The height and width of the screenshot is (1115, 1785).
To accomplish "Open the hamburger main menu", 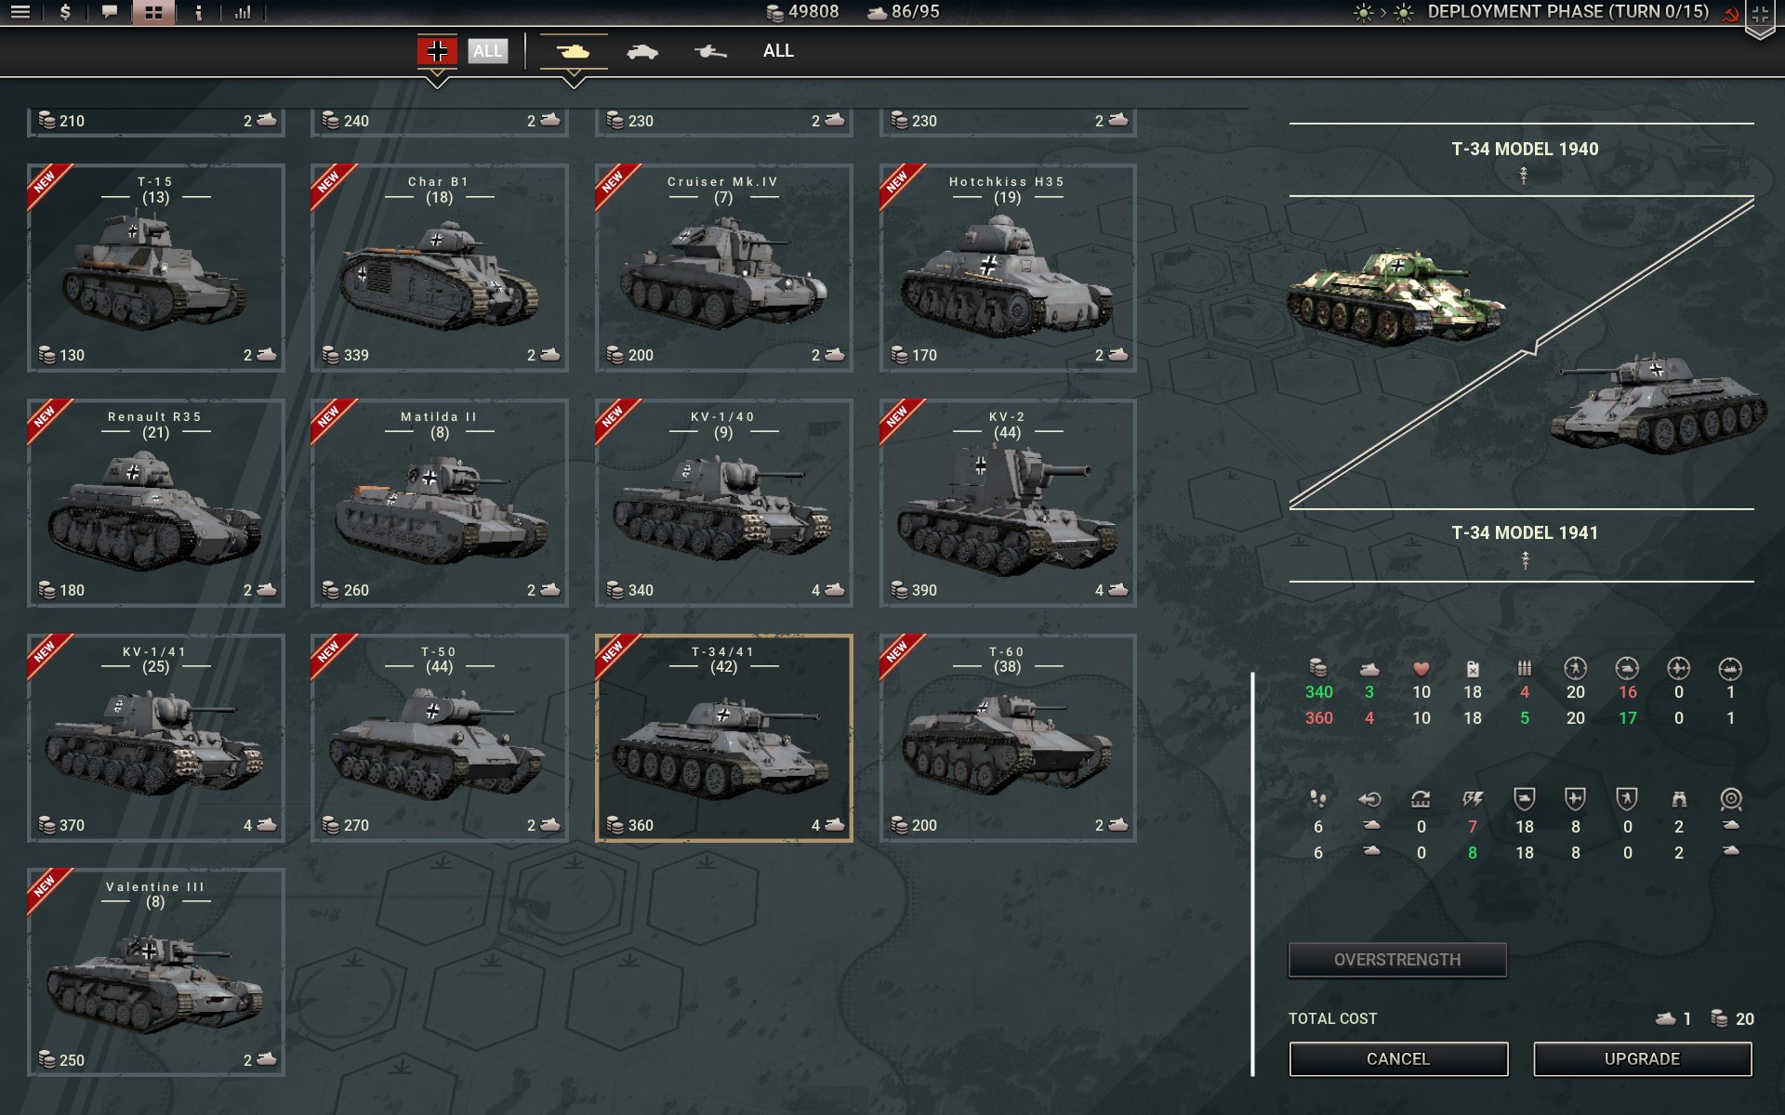I will tap(20, 13).
